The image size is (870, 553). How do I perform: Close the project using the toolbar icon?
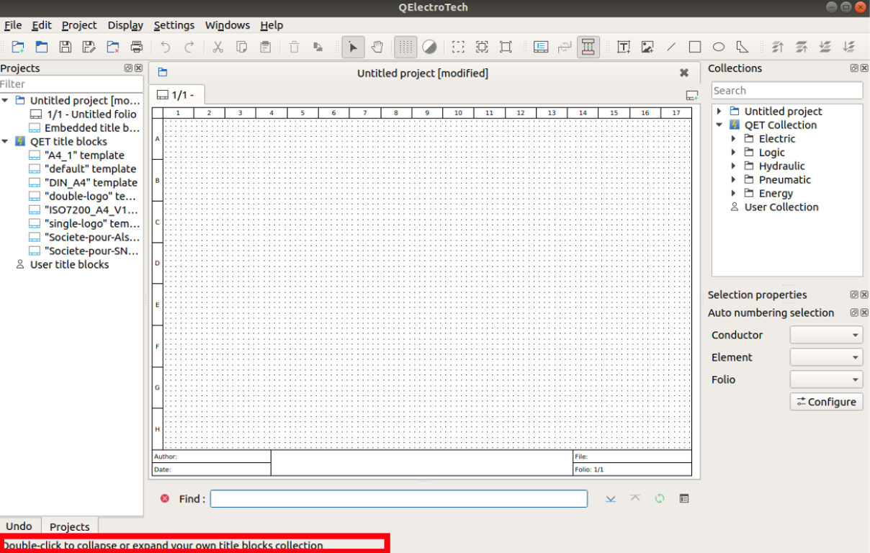pos(113,47)
